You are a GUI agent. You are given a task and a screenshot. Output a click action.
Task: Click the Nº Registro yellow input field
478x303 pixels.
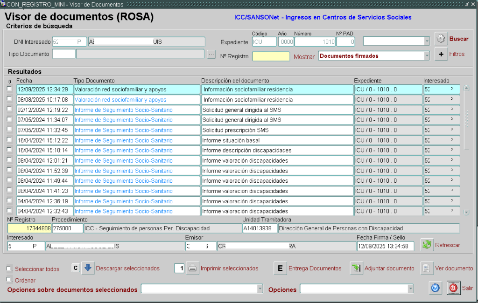[x=271, y=56]
